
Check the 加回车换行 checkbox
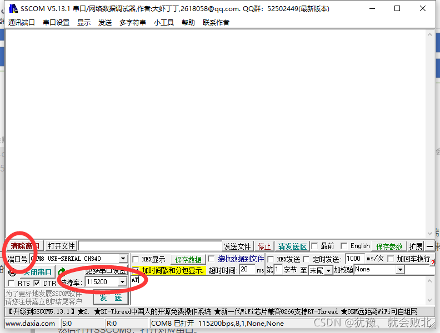(x=391, y=259)
